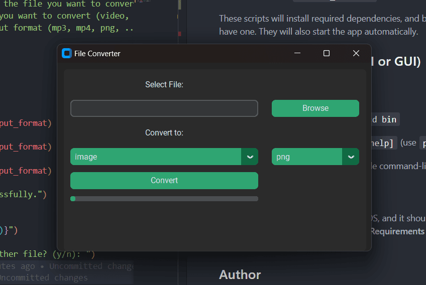
Task: Focus the Select File path input field
Action: click(164, 108)
